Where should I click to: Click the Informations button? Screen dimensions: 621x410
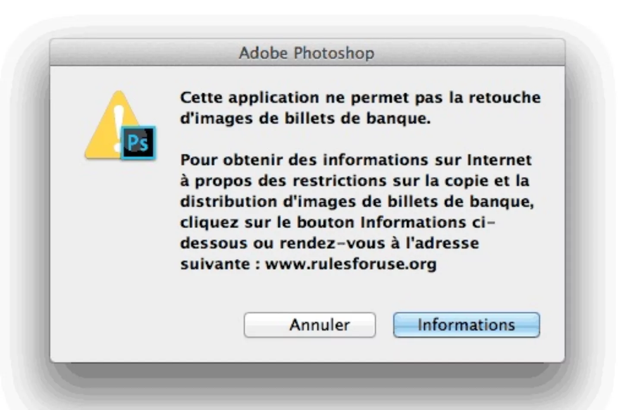click(x=466, y=325)
